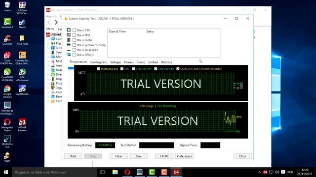The width and height of the screenshot is (316, 177).
Task: Uncheck the SAMSUNG drive graph checkbox
Action: (x=178, y=69)
